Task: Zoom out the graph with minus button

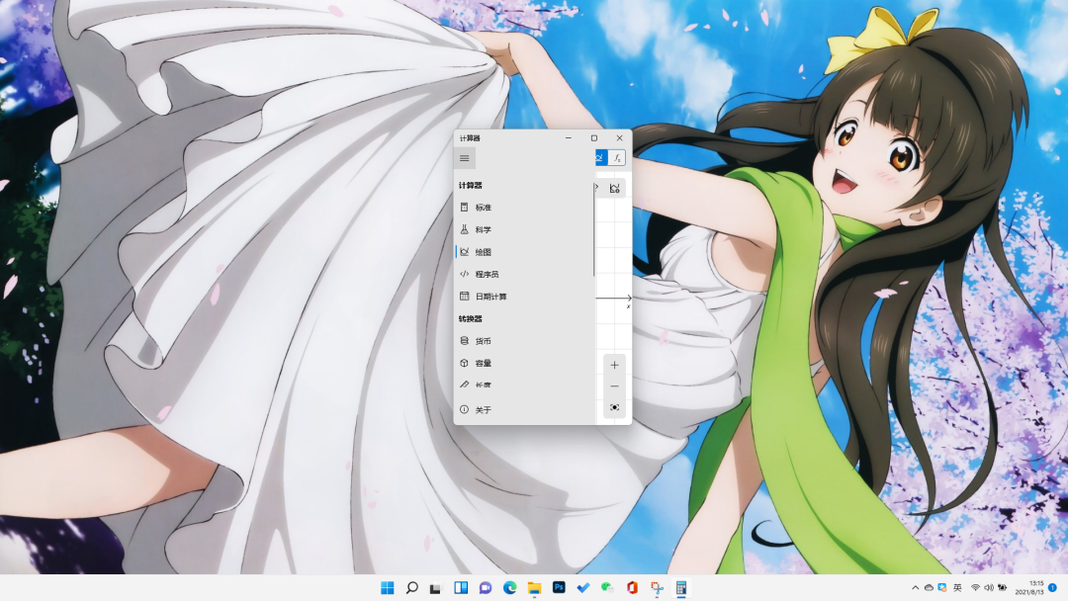Action: tap(614, 386)
